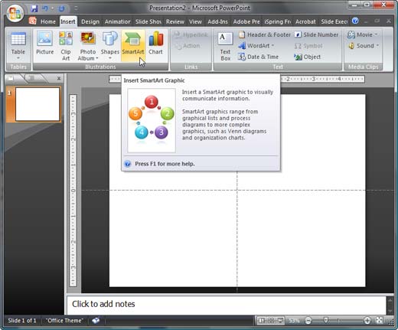Open the iSpring Free tab
The width and height of the screenshot is (398, 330).
[x=277, y=21]
